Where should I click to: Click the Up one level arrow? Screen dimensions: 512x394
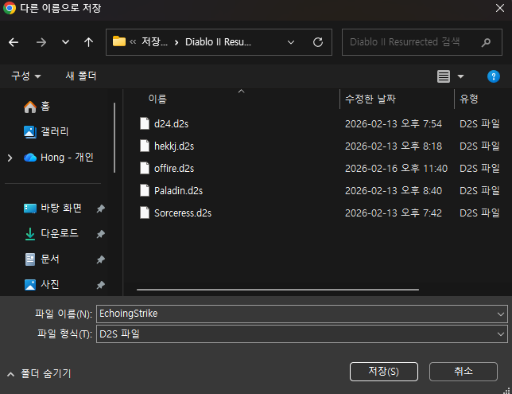88,42
